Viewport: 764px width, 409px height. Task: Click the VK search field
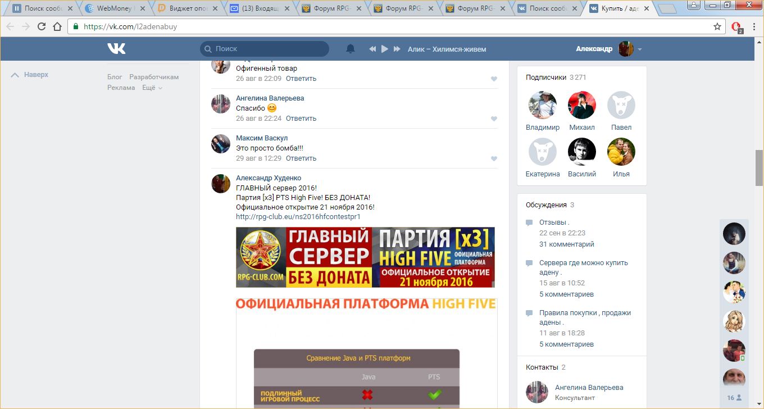(265, 49)
